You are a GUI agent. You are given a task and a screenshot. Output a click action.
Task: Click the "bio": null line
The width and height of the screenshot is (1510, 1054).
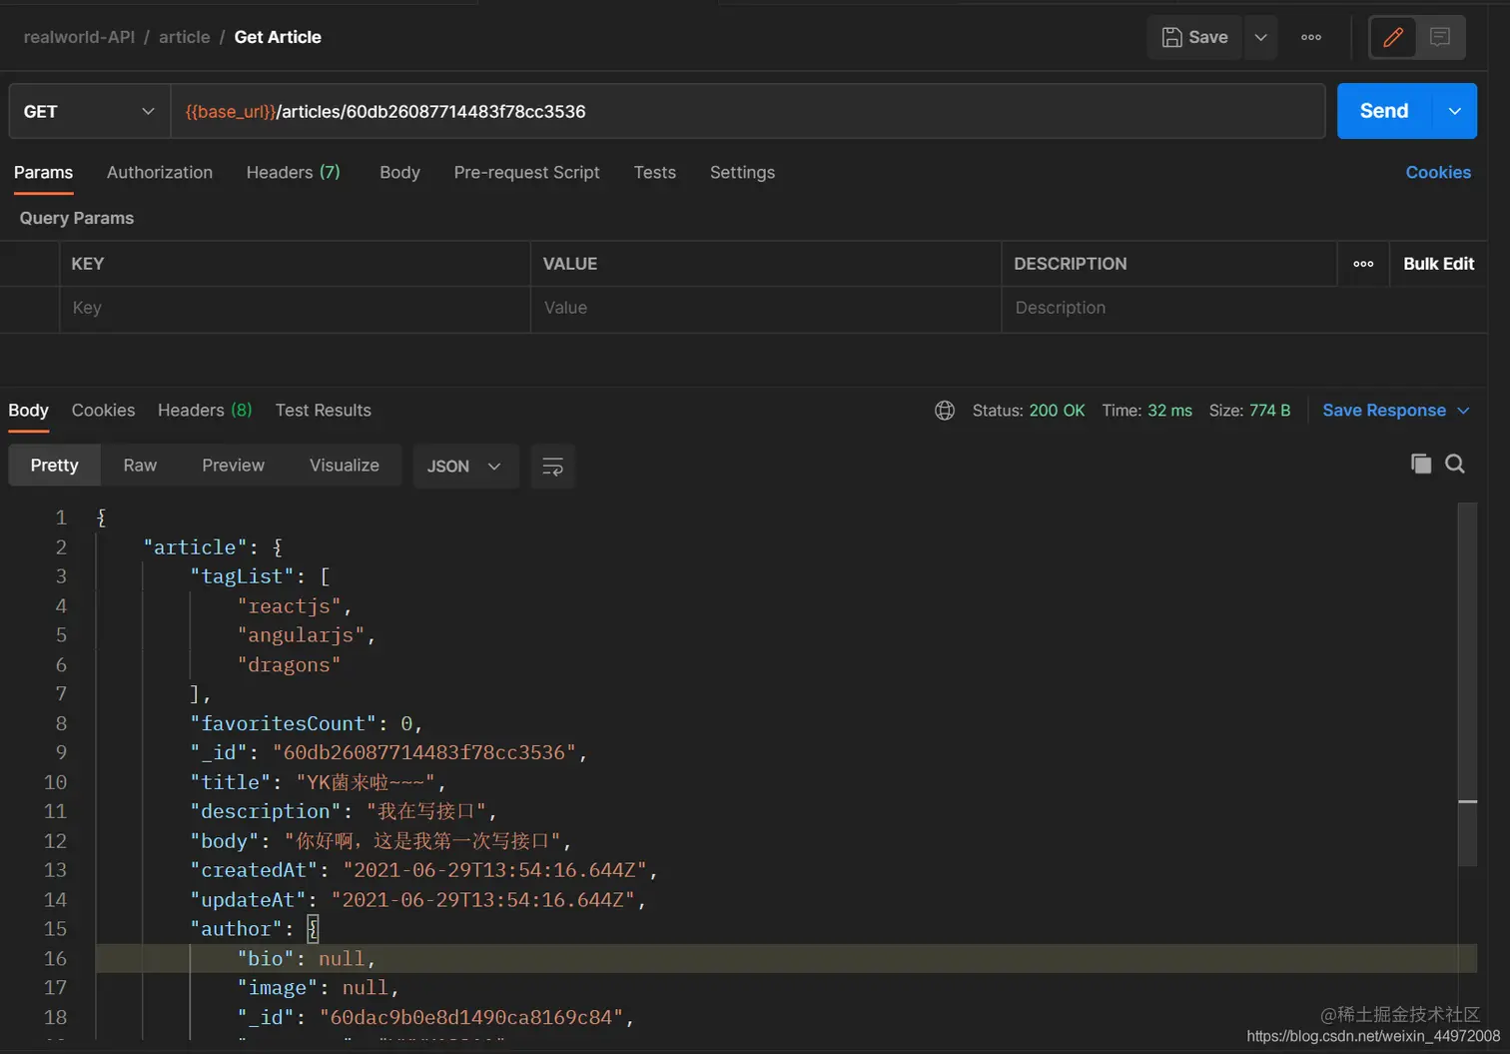tap(307, 959)
